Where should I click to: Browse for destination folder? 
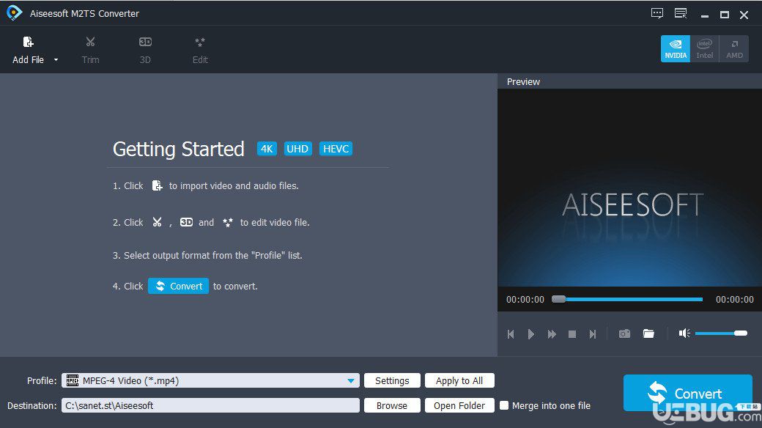pos(392,405)
